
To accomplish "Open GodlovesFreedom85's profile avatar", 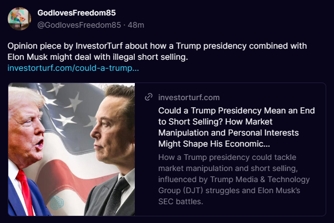I will [19, 19].
